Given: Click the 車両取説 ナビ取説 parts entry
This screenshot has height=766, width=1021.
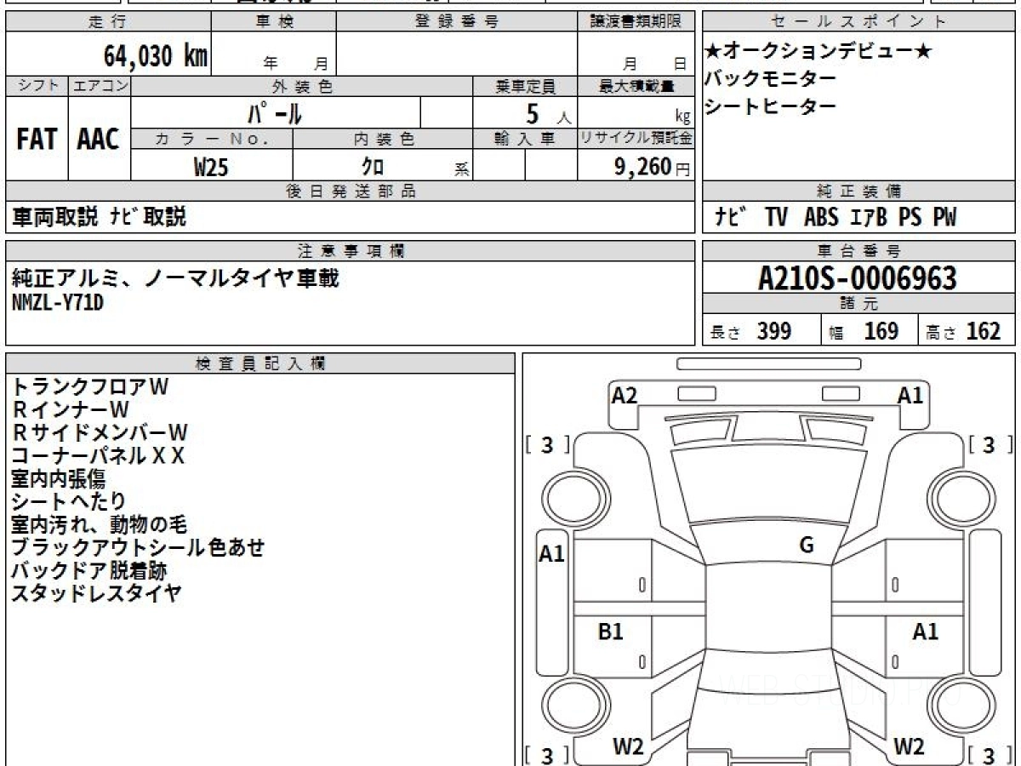Looking at the screenshot, I should (99, 218).
